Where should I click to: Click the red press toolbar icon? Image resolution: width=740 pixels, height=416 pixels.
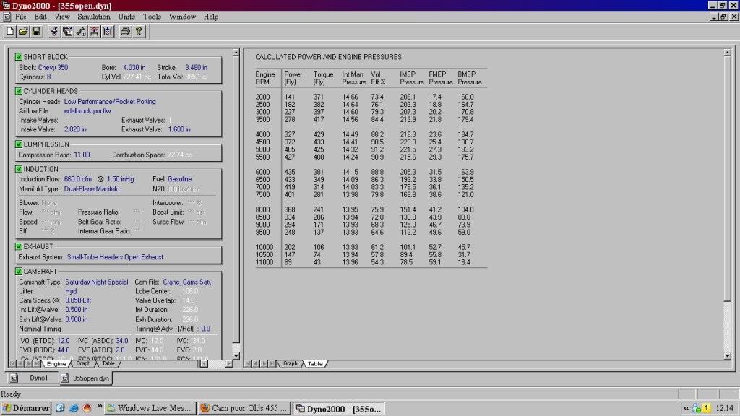94,32
